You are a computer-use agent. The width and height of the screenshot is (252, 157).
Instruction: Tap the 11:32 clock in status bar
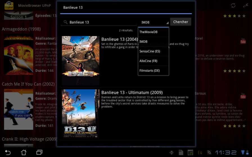pyautogui.click(x=226, y=152)
